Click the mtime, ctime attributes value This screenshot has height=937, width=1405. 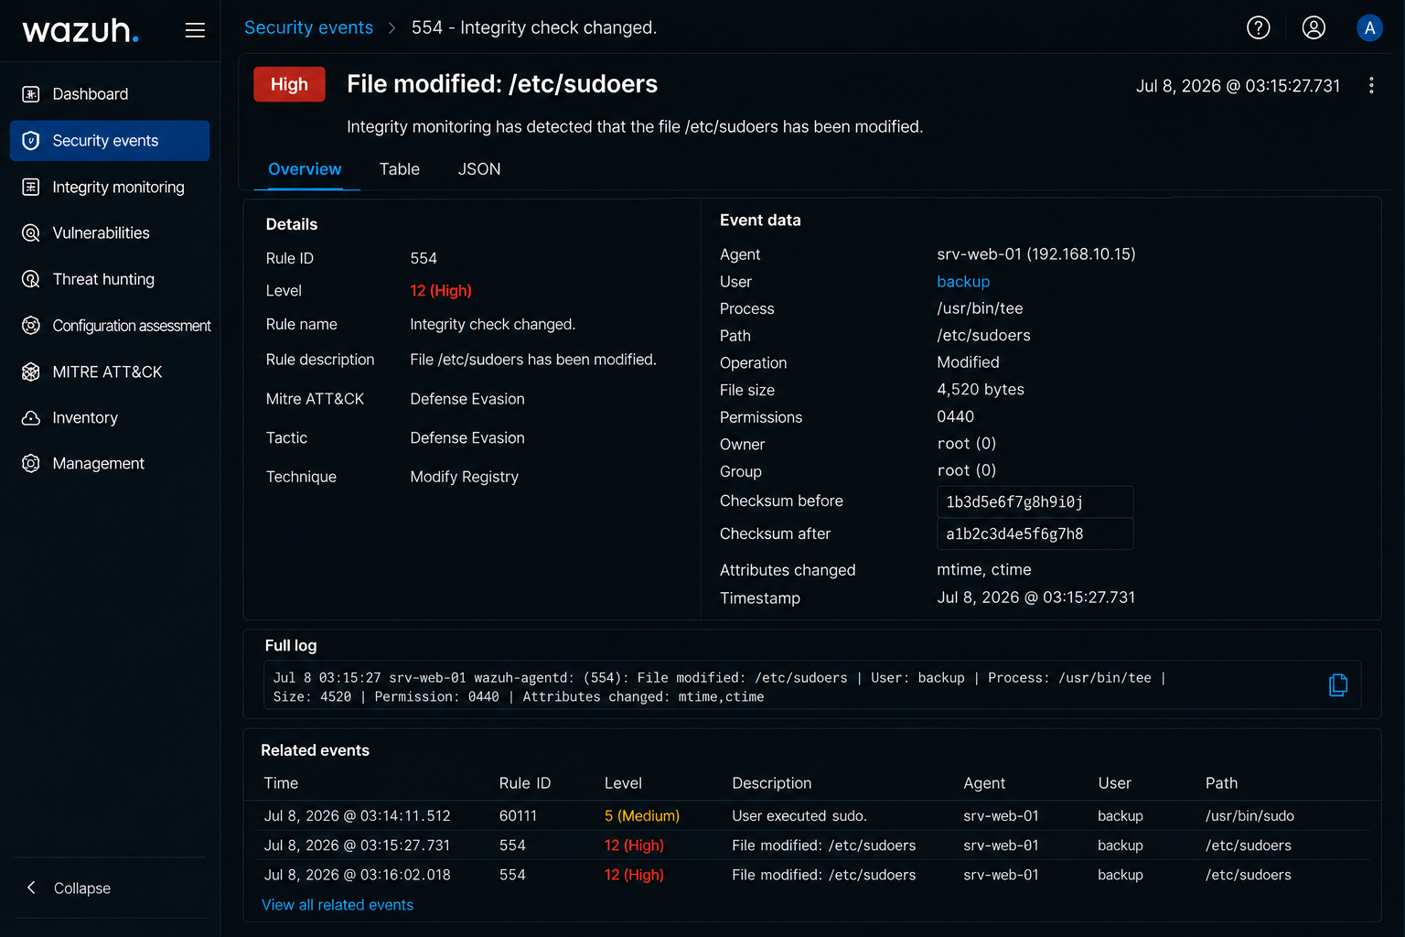point(984,570)
